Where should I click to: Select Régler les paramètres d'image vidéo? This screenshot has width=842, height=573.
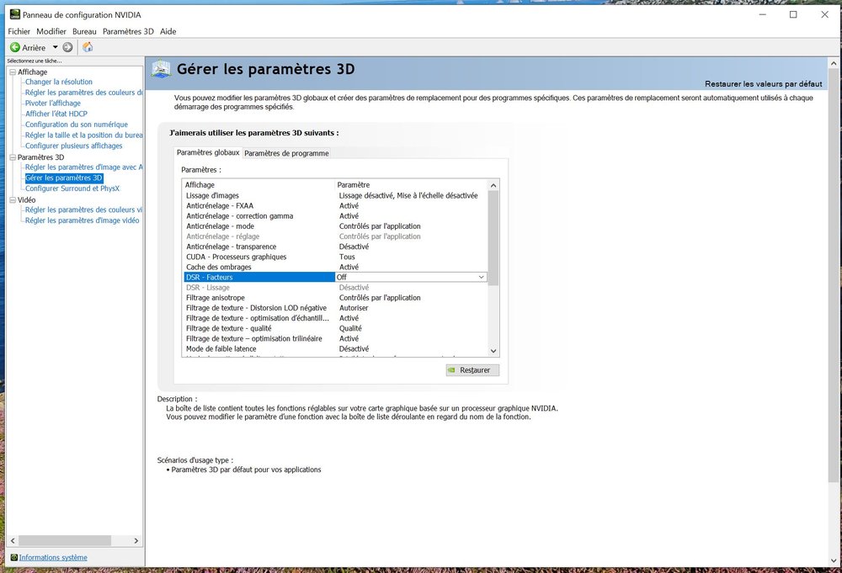pyautogui.click(x=82, y=220)
